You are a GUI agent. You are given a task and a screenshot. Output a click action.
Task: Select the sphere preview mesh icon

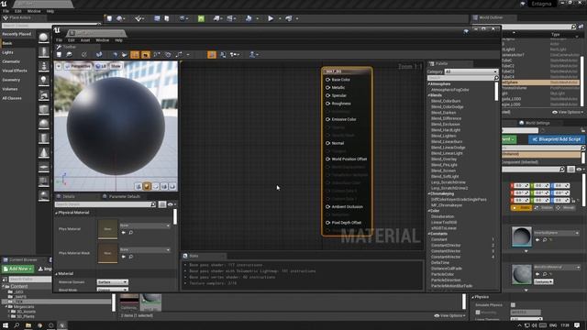pos(147,186)
